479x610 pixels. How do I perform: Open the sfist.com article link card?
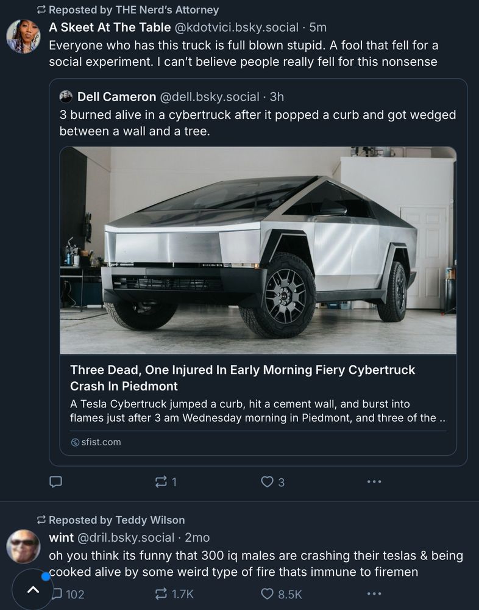click(256, 403)
